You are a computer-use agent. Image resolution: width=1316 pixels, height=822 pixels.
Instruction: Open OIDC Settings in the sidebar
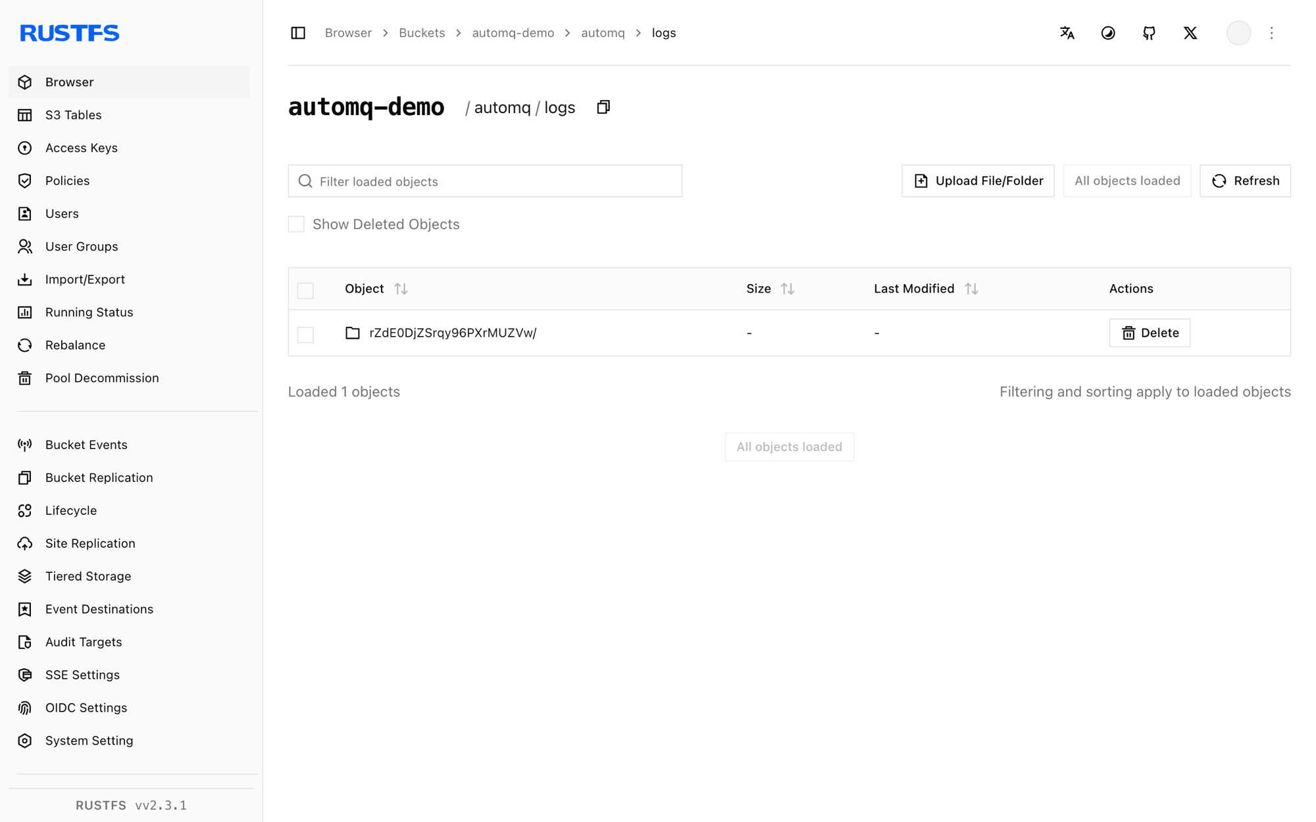pyautogui.click(x=129, y=708)
